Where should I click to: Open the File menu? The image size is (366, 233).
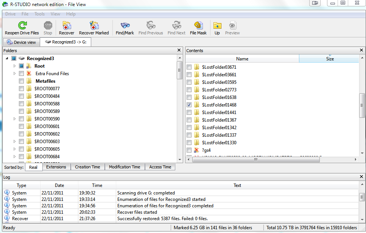[x=25, y=14]
